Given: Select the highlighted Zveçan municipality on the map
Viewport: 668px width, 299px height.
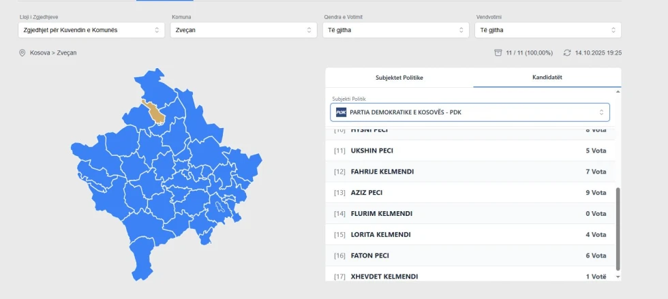Looking at the screenshot, I should (157, 113).
